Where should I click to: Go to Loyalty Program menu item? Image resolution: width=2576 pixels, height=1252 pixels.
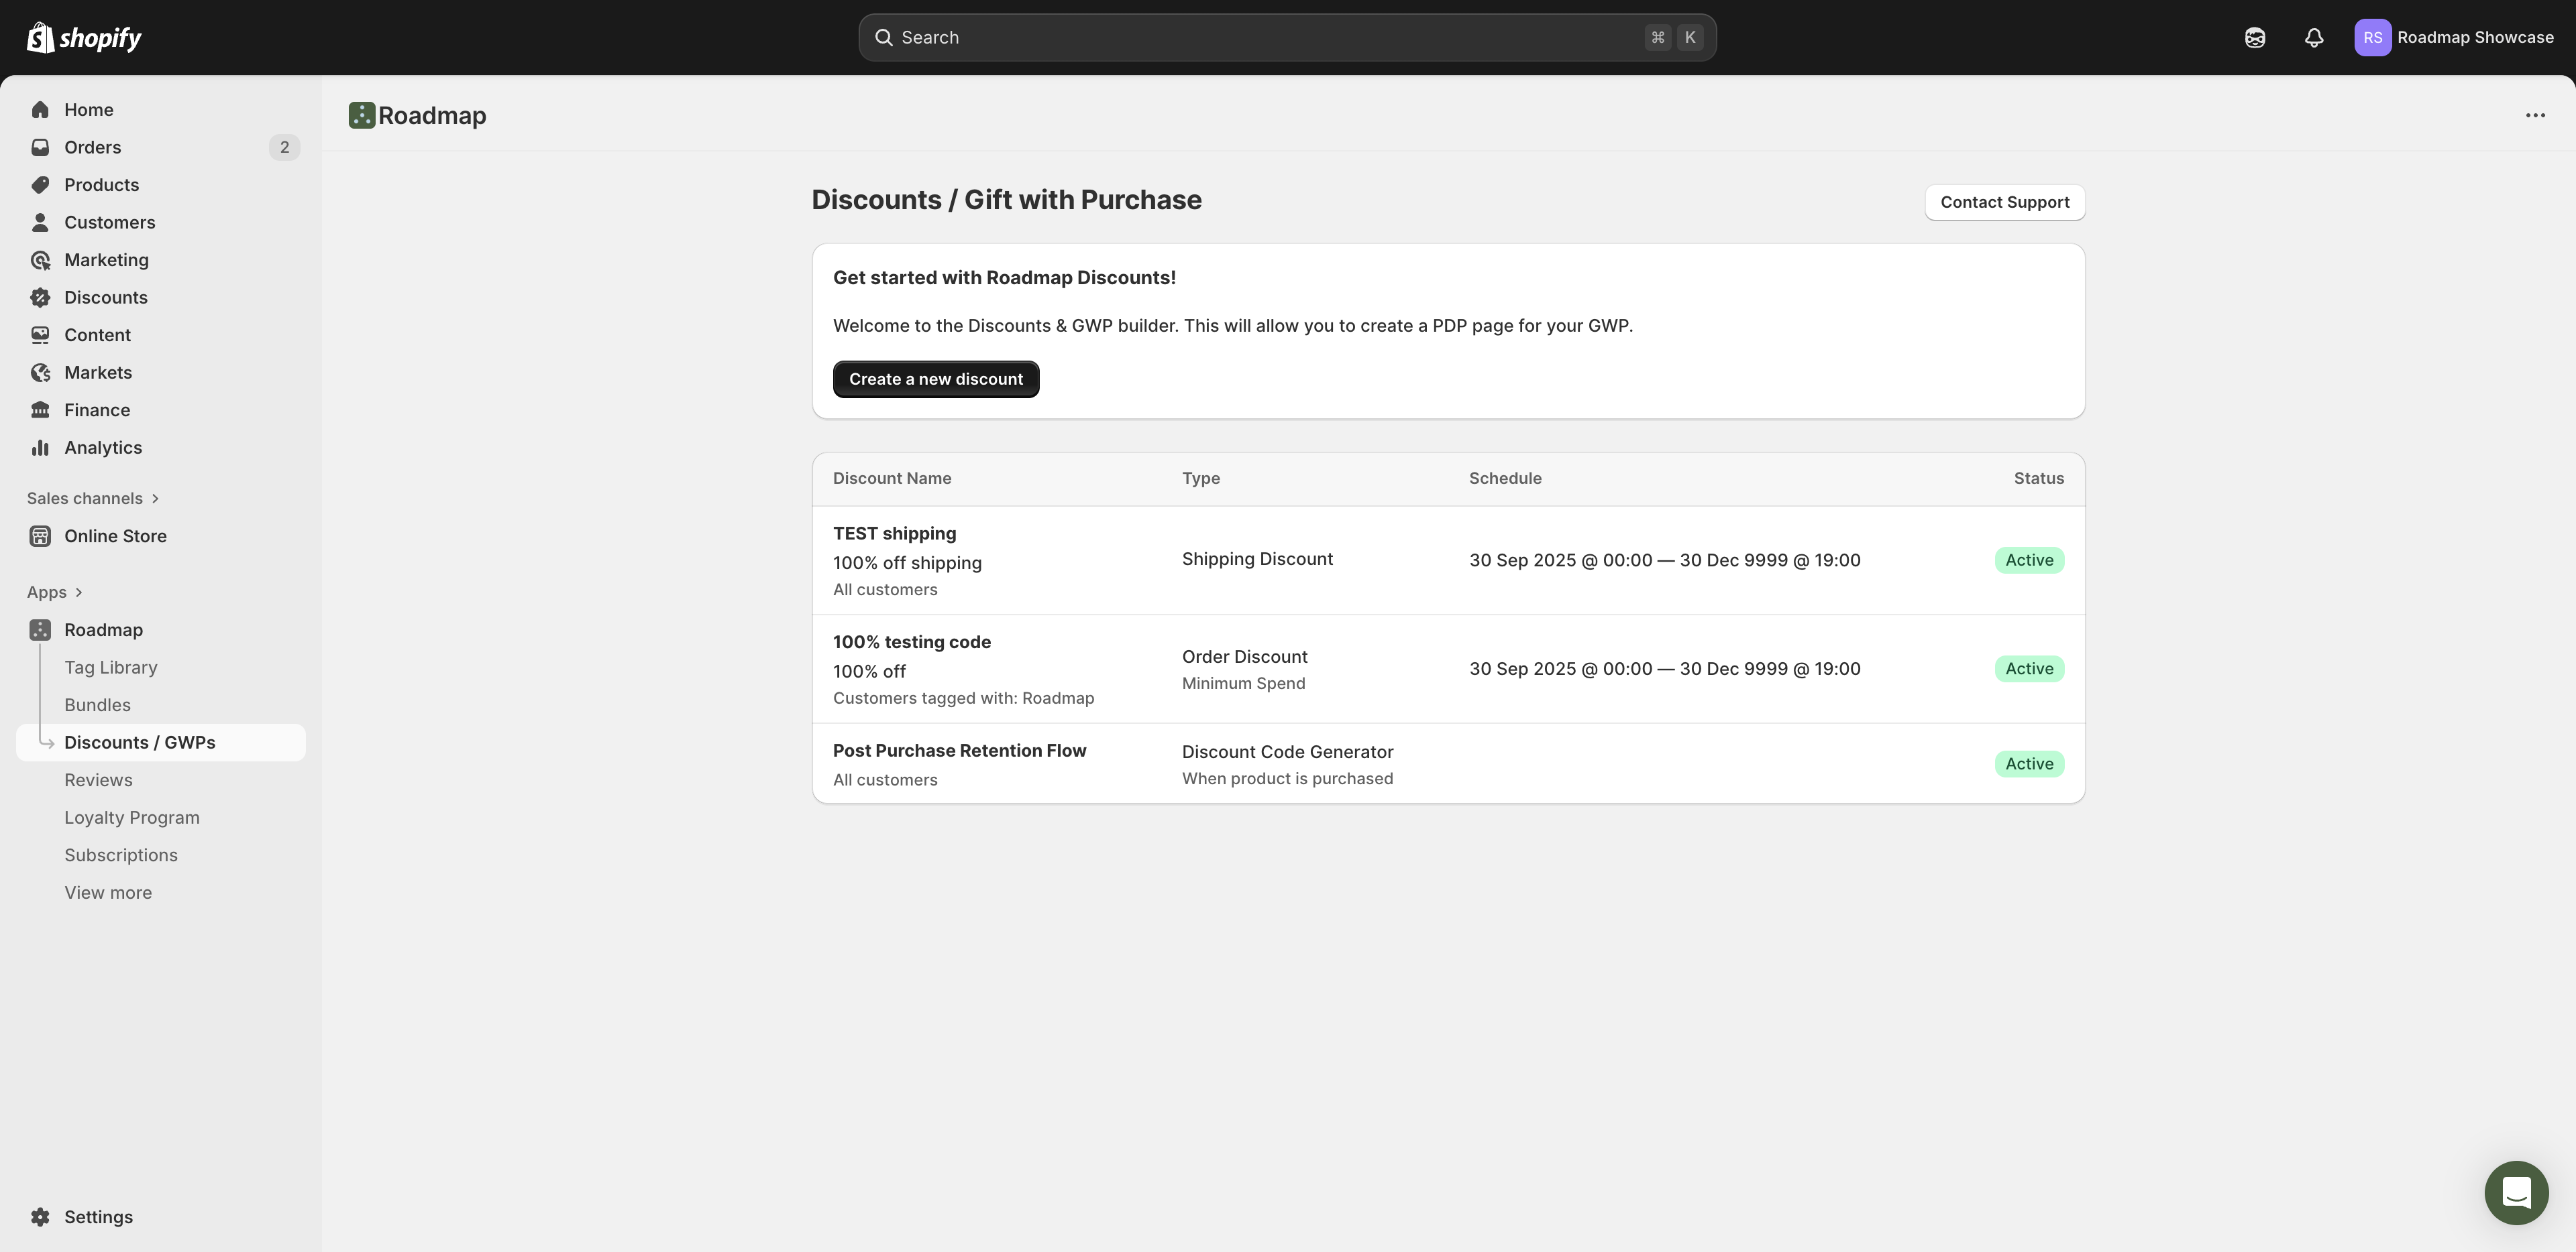(132, 817)
